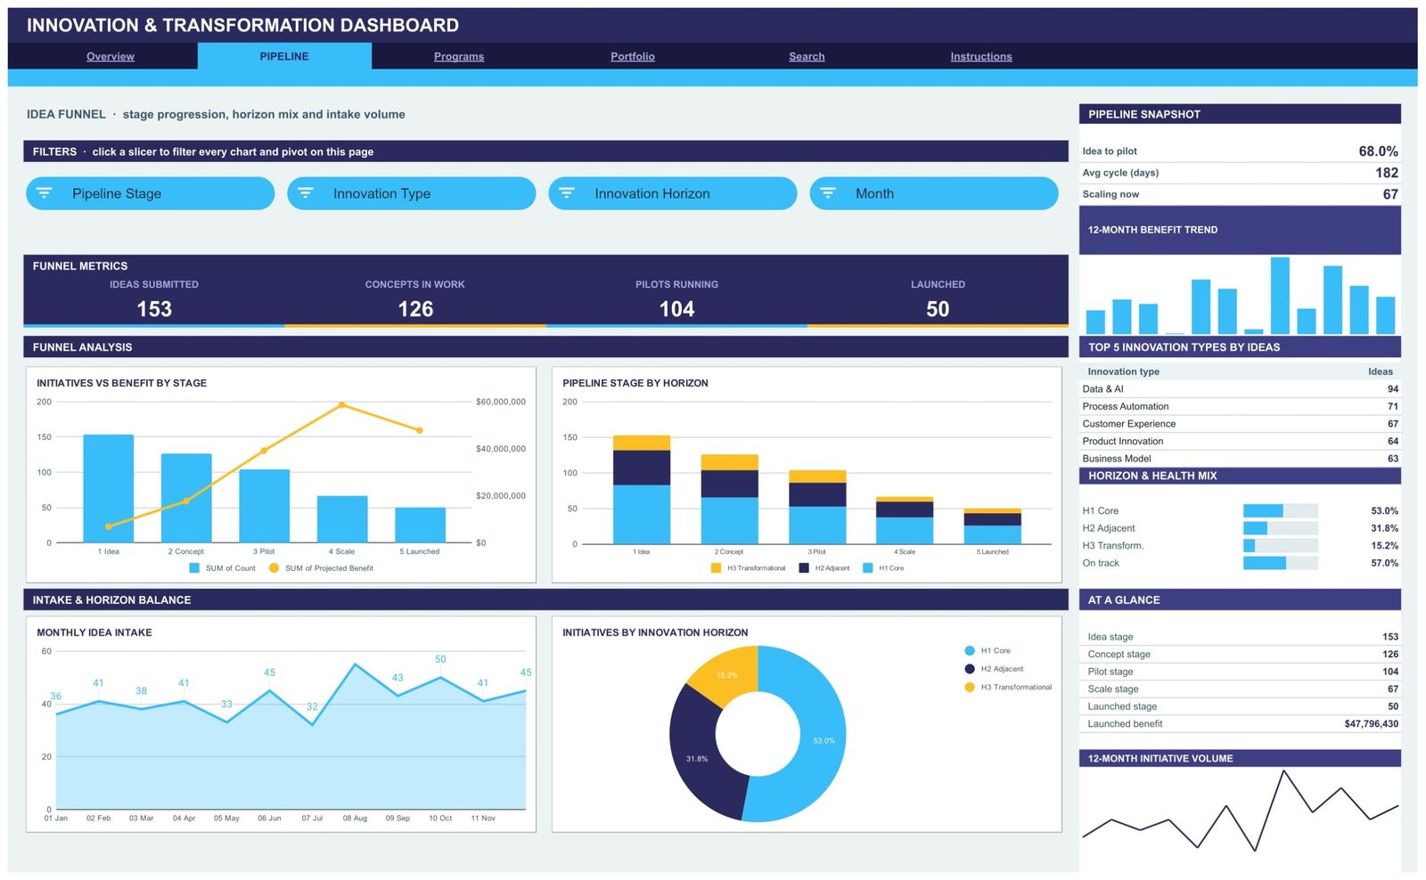The image size is (1426, 880).
Task: Click the 53.0% donut segment
Action: 824,741
